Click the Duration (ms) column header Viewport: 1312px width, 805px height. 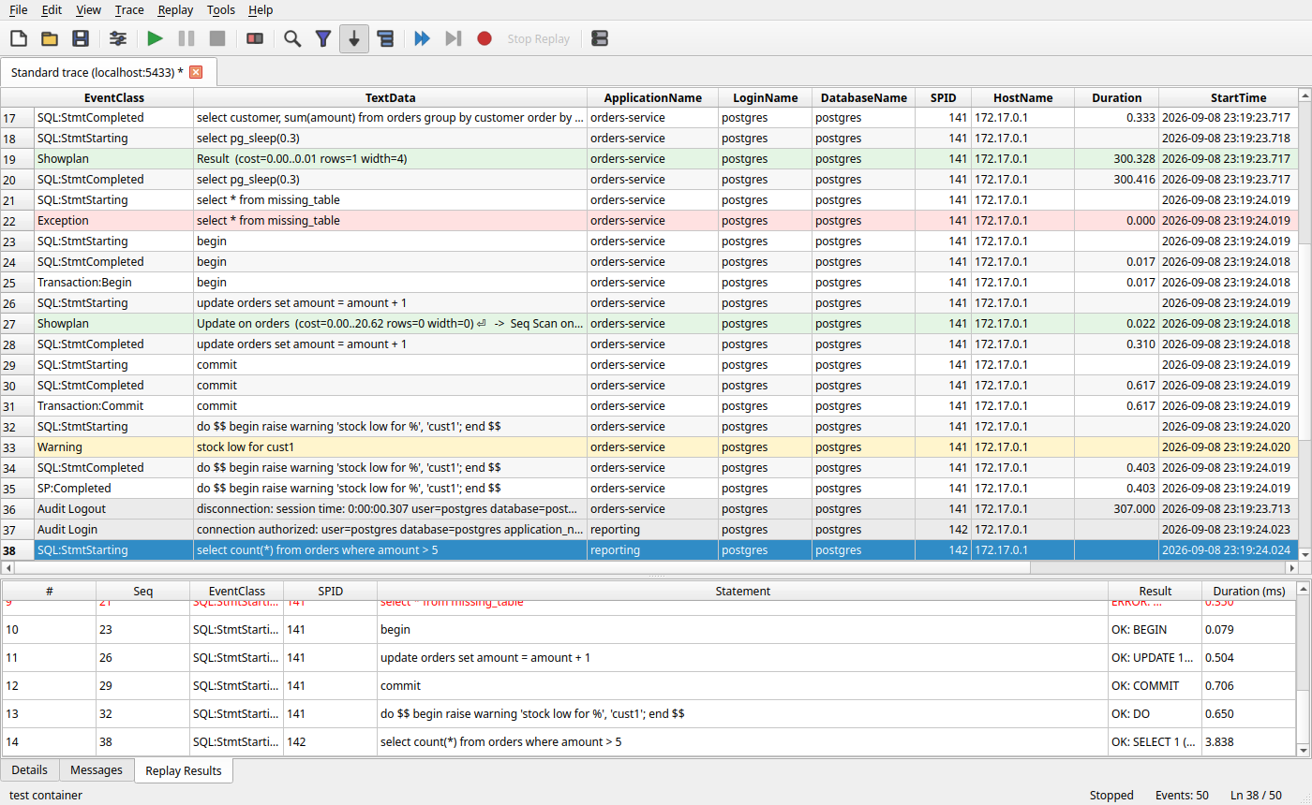pyautogui.click(x=1248, y=591)
